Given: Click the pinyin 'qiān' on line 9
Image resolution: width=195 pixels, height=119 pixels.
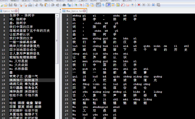Looking at the screenshot, I should tap(147, 46).
